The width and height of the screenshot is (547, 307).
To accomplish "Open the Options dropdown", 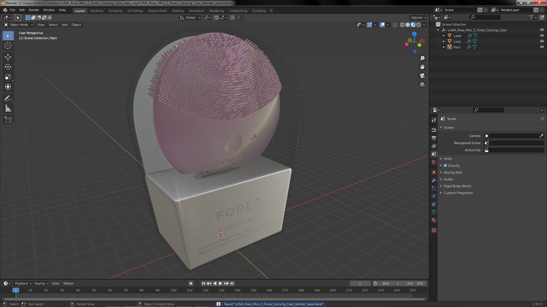I will (419, 18).
